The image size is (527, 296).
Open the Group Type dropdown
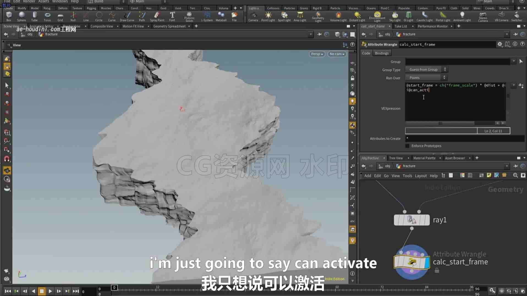[426, 69]
